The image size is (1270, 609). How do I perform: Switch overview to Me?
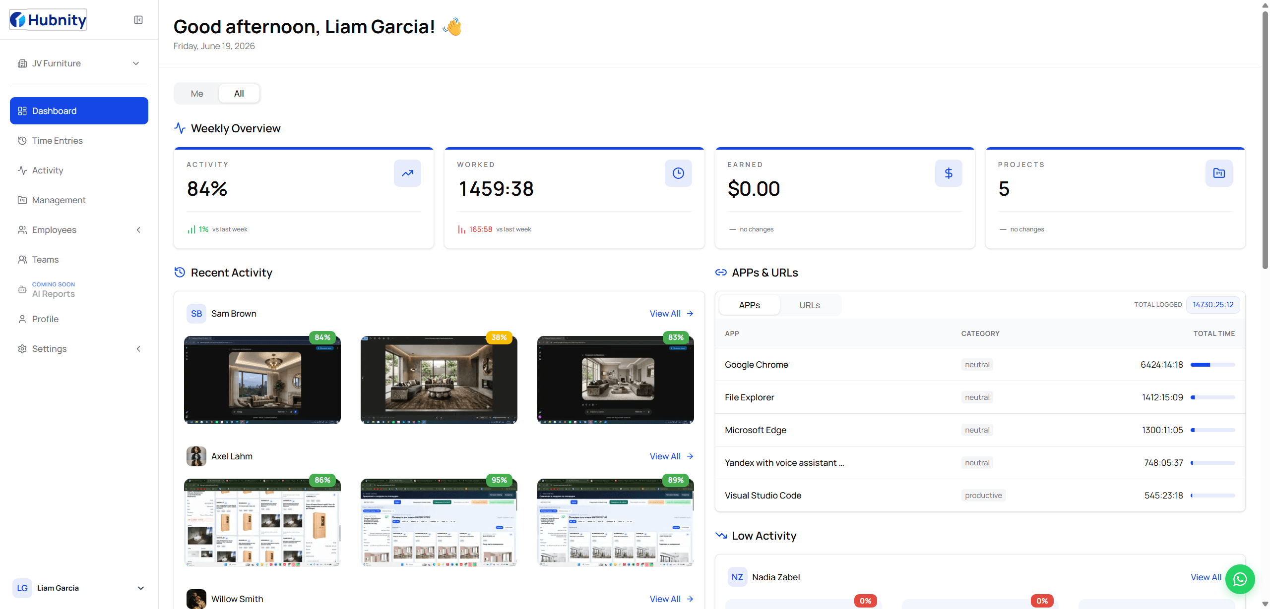coord(197,94)
